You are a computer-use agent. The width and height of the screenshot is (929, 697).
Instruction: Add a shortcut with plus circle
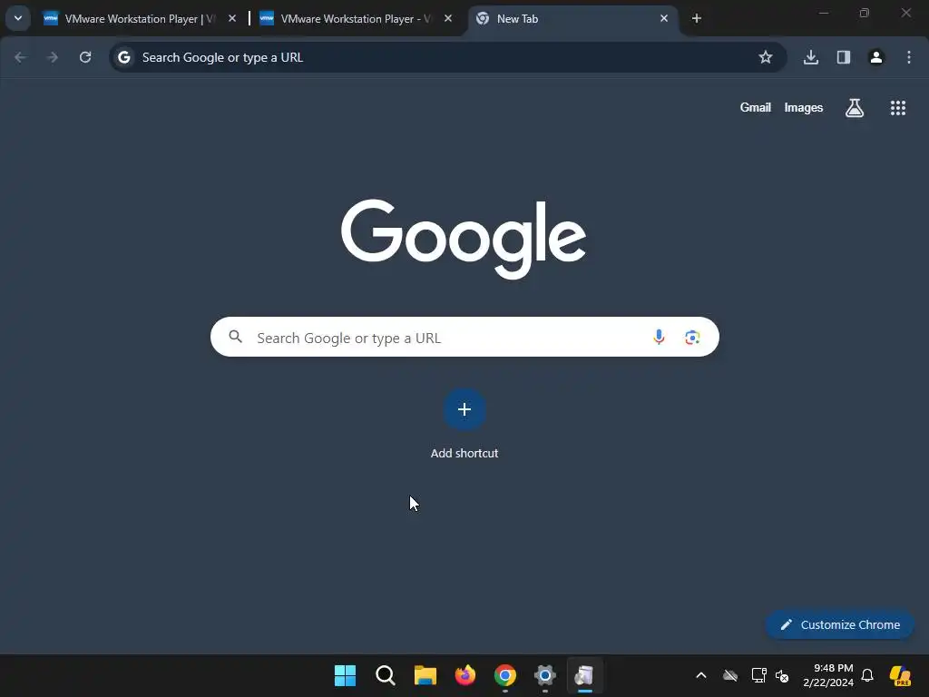tap(464, 409)
